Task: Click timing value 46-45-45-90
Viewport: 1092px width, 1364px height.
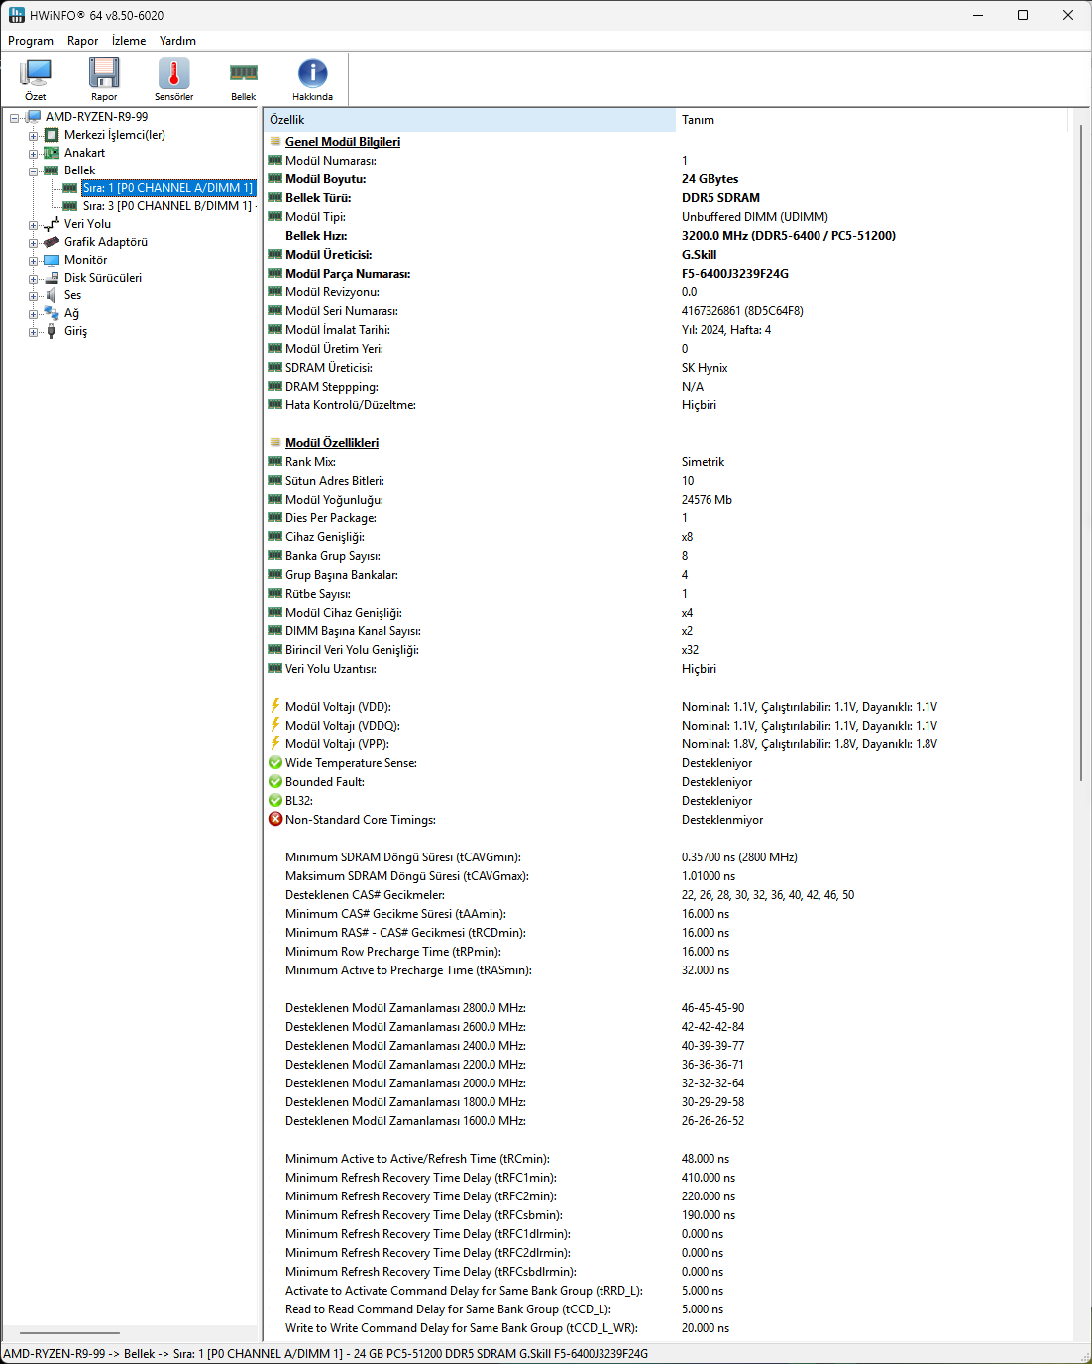Action: tap(712, 1008)
